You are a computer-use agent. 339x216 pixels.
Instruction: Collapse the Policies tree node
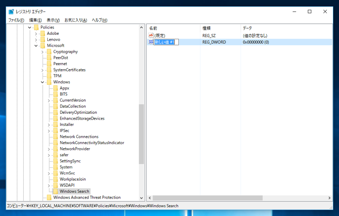pyautogui.click(x=29, y=28)
